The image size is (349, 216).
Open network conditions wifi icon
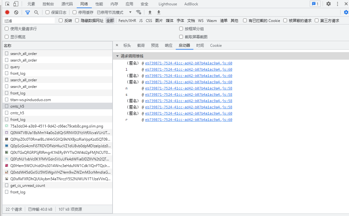pyautogui.click(x=138, y=12)
